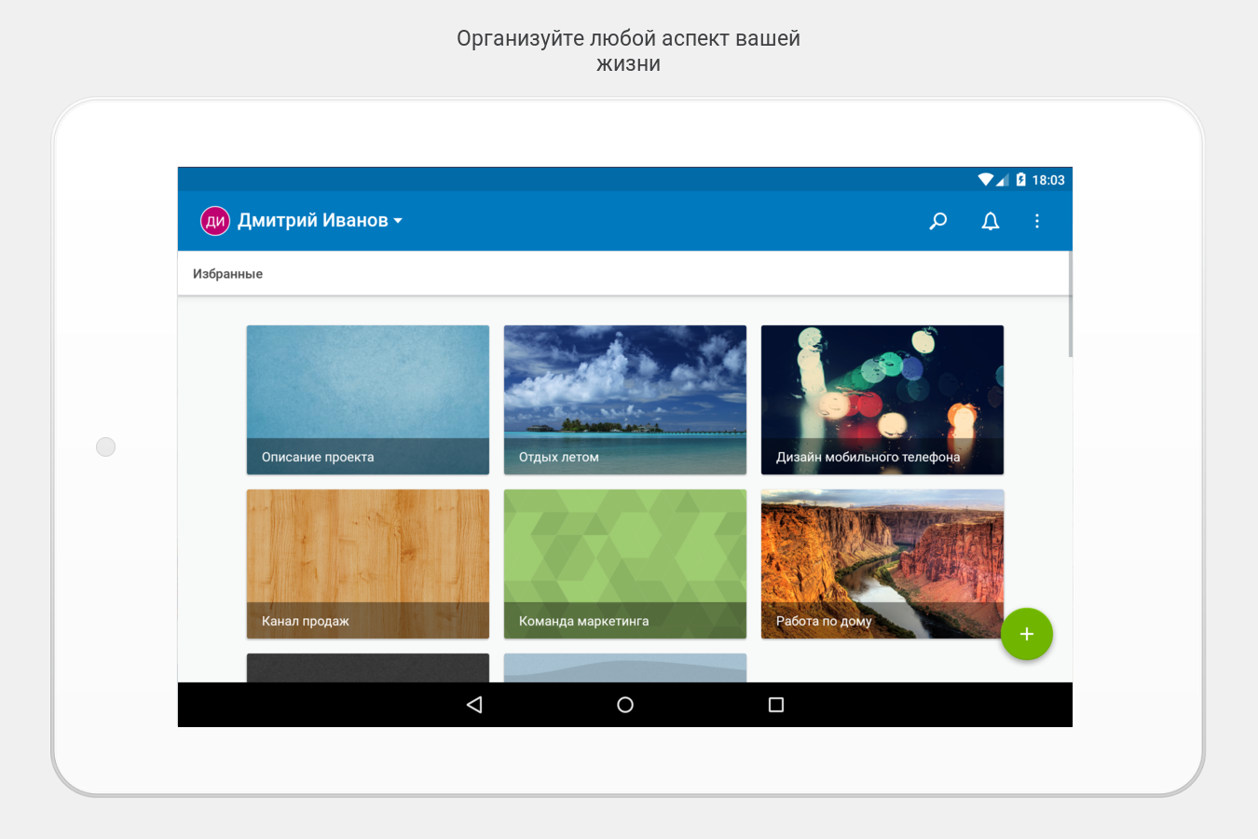Tap the green add board button
Image resolution: width=1258 pixels, height=839 pixels.
tap(1027, 634)
